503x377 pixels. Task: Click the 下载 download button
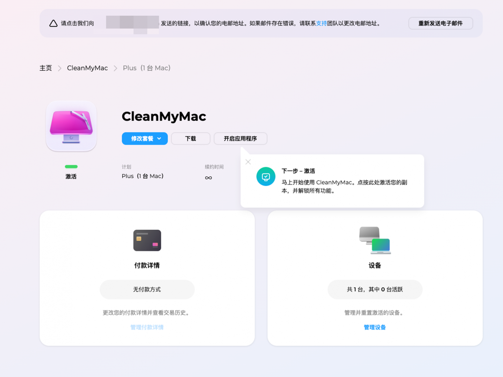pyautogui.click(x=191, y=139)
